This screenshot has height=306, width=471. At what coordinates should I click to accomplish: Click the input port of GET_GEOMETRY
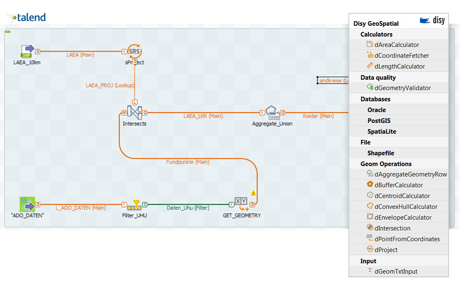click(232, 205)
